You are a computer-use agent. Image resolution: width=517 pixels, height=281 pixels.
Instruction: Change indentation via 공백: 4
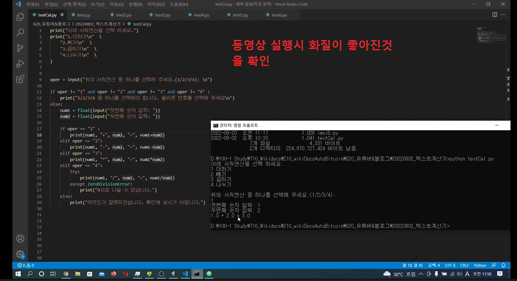(x=434, y=265)
